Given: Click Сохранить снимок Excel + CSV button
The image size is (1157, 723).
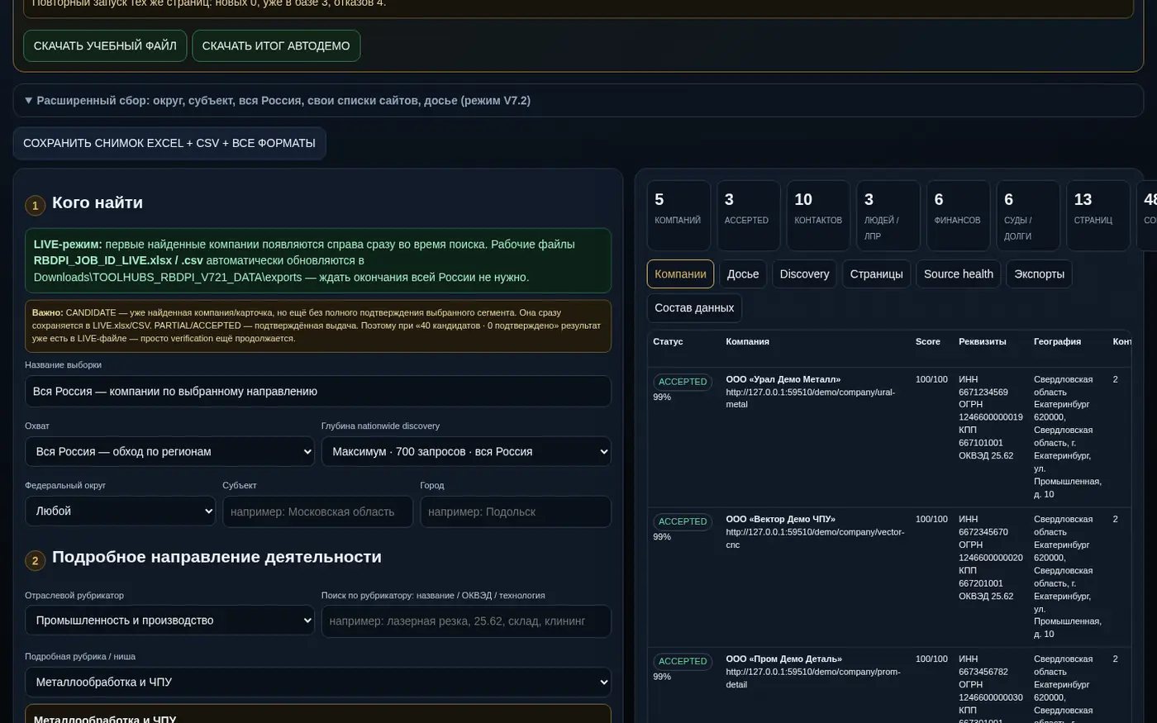Looking at the screenshot, I should pyautogui.click(x=169, y=143).
